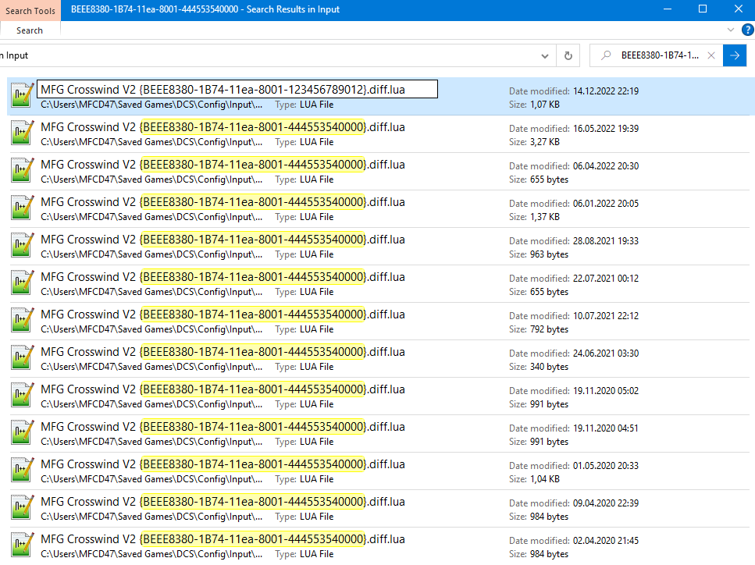The height and width of the screenshot is (565, 755).
Task: Click the filename of the 02.04.2020 file
Action: click(223, 540)
